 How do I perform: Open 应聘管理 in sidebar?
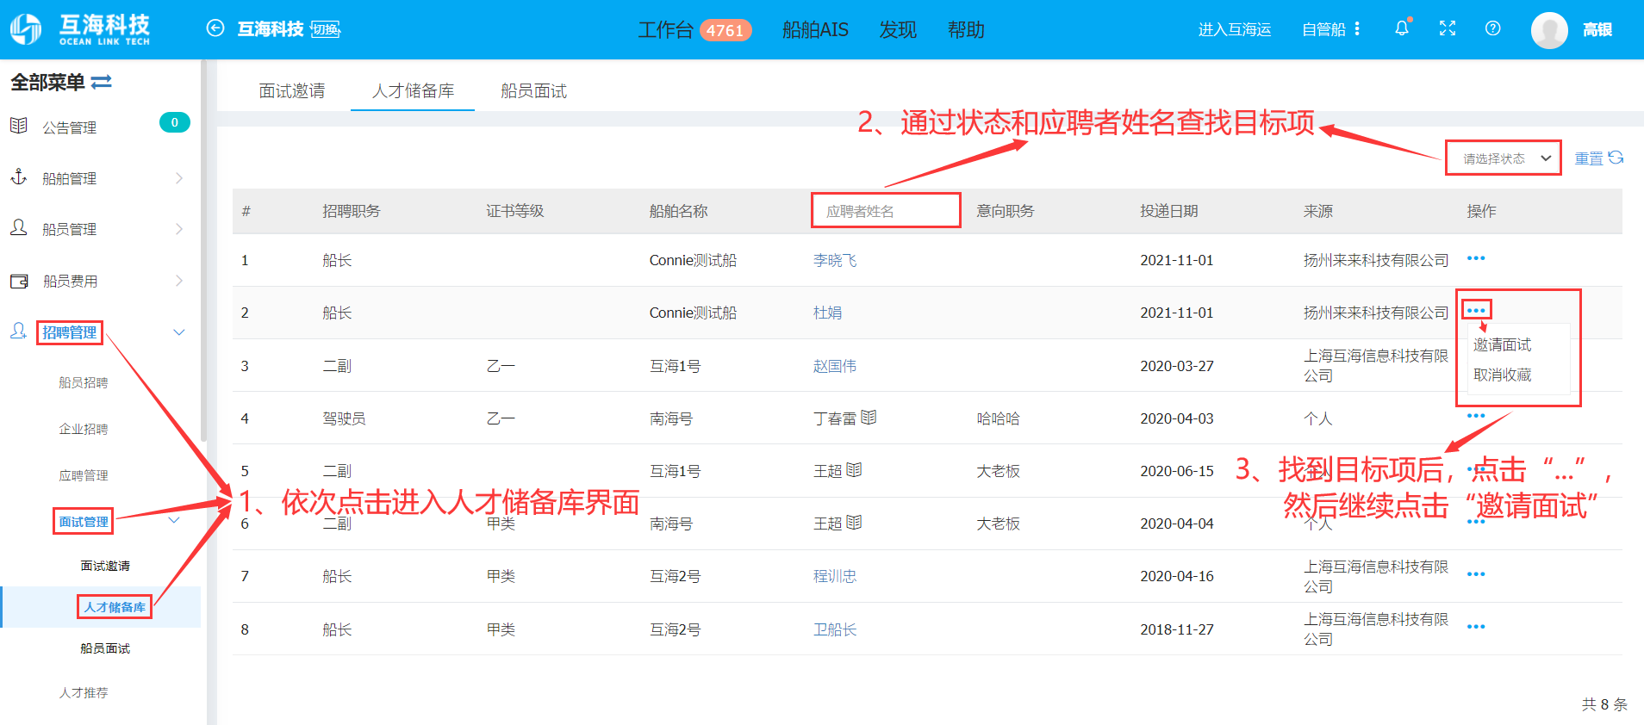84,475
